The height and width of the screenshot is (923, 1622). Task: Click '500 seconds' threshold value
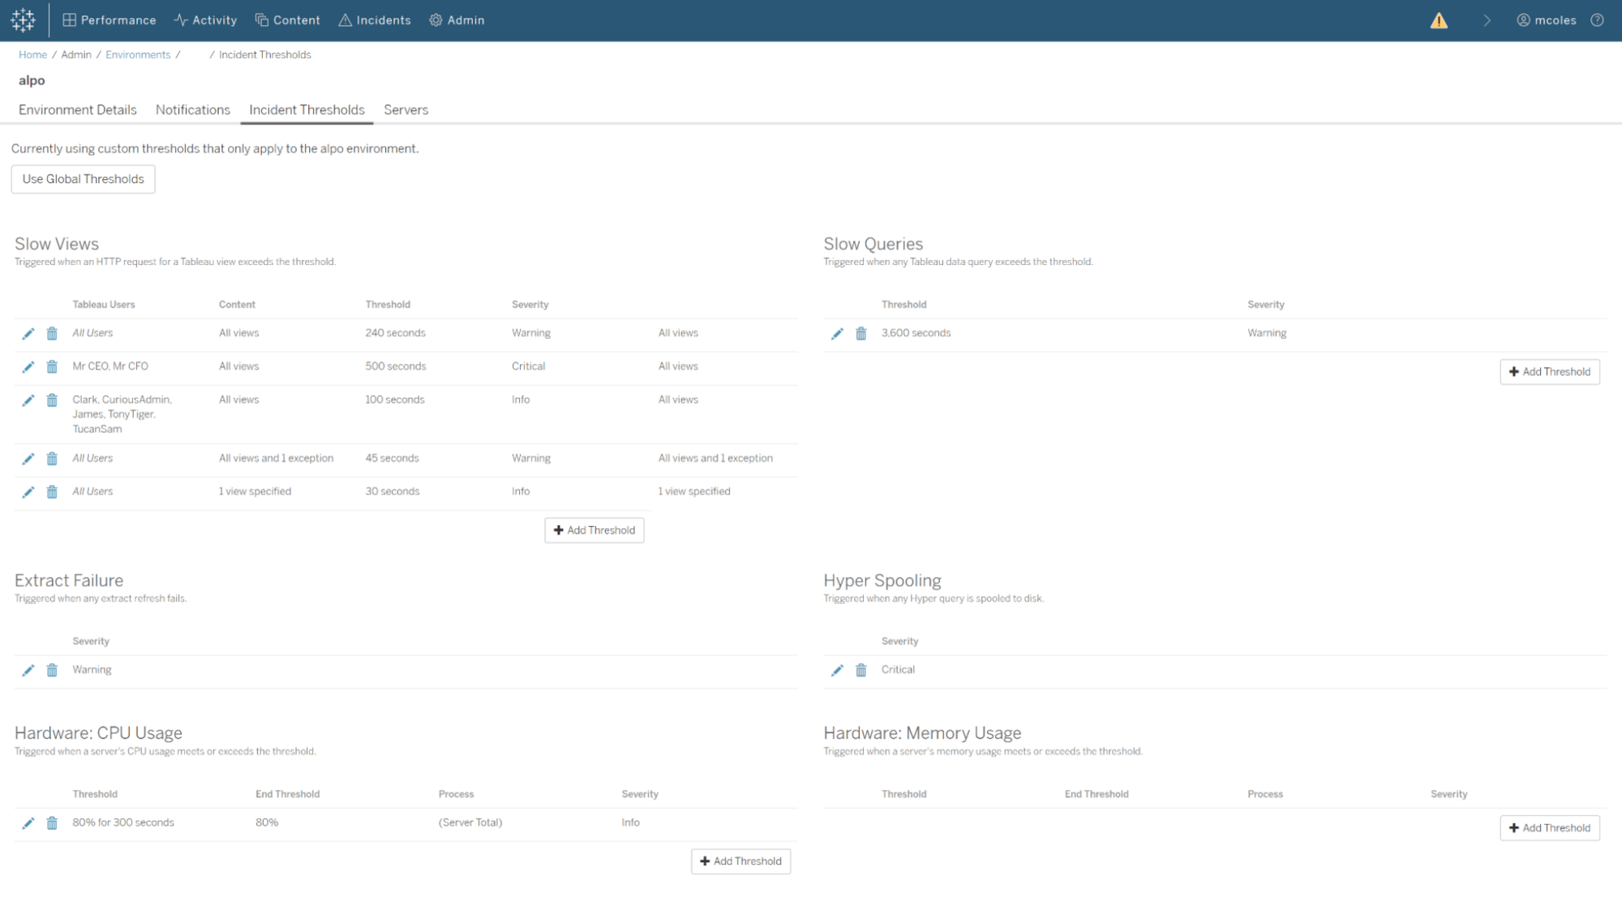(x=396, y=366)
